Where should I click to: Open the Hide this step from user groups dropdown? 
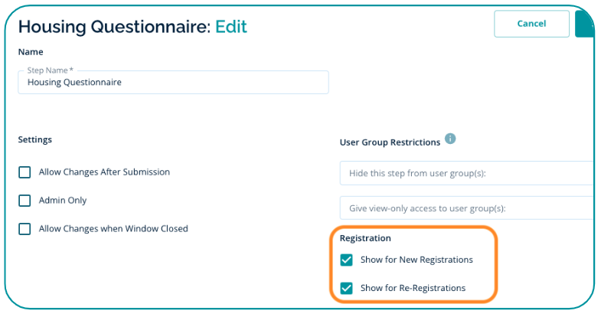click(466, 173)
